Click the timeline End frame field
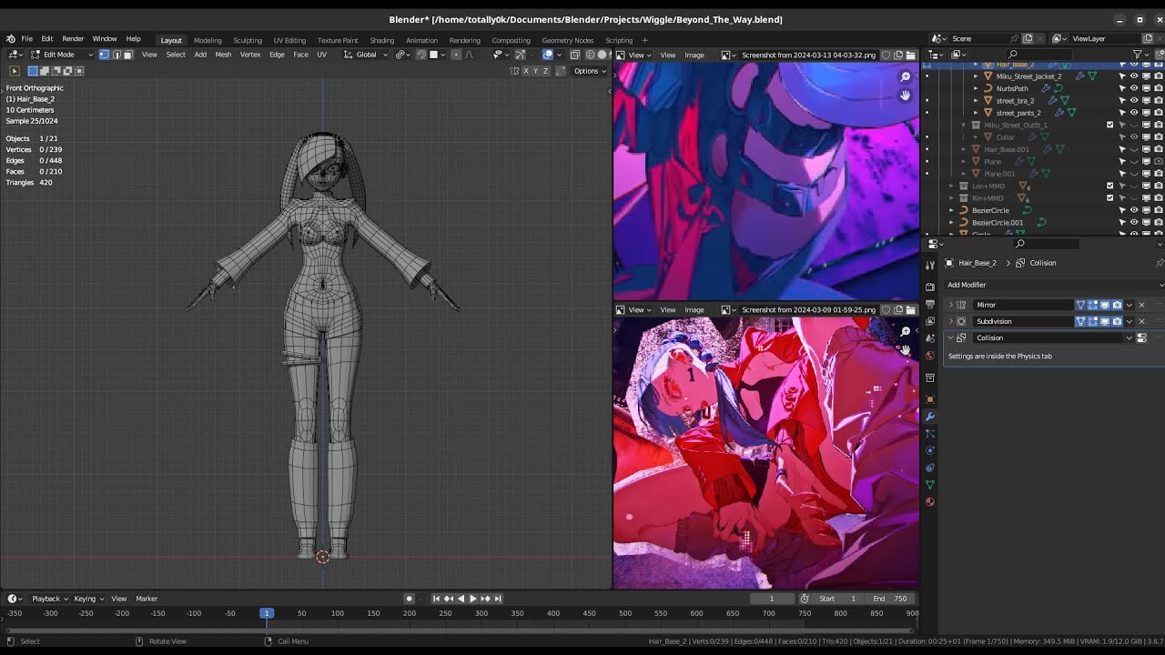The image size is (1165, 655). (890, 599)
